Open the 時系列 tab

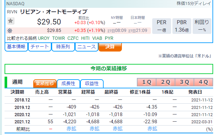pyautogui.click(x=63, y=47)
